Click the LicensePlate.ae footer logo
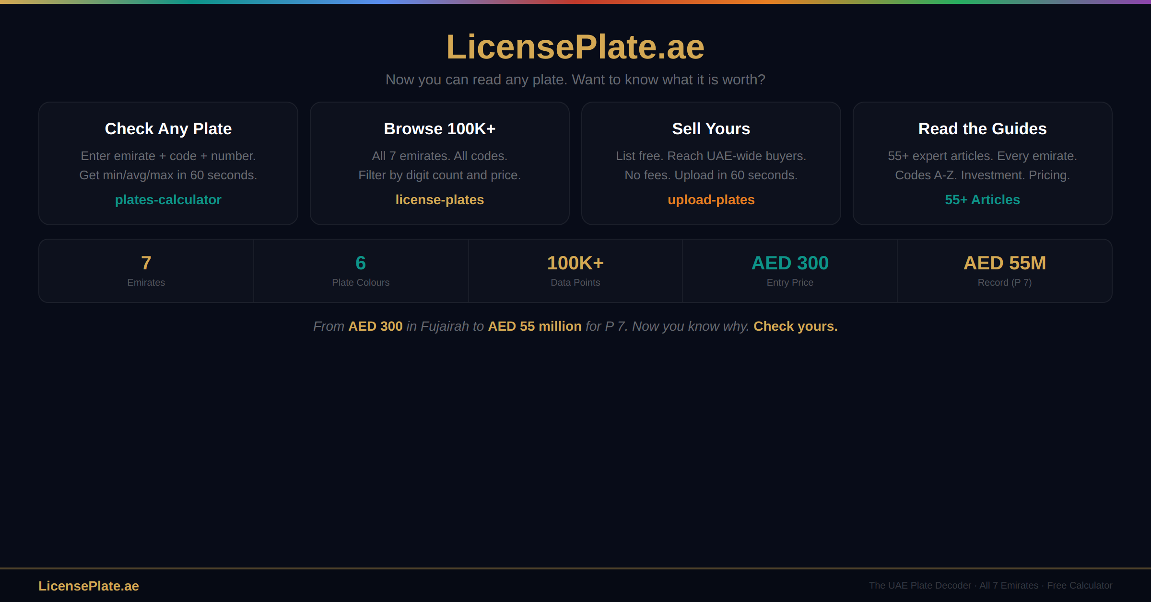The height and width of the screenshot is (602, 1151). (x=89, y=586)
